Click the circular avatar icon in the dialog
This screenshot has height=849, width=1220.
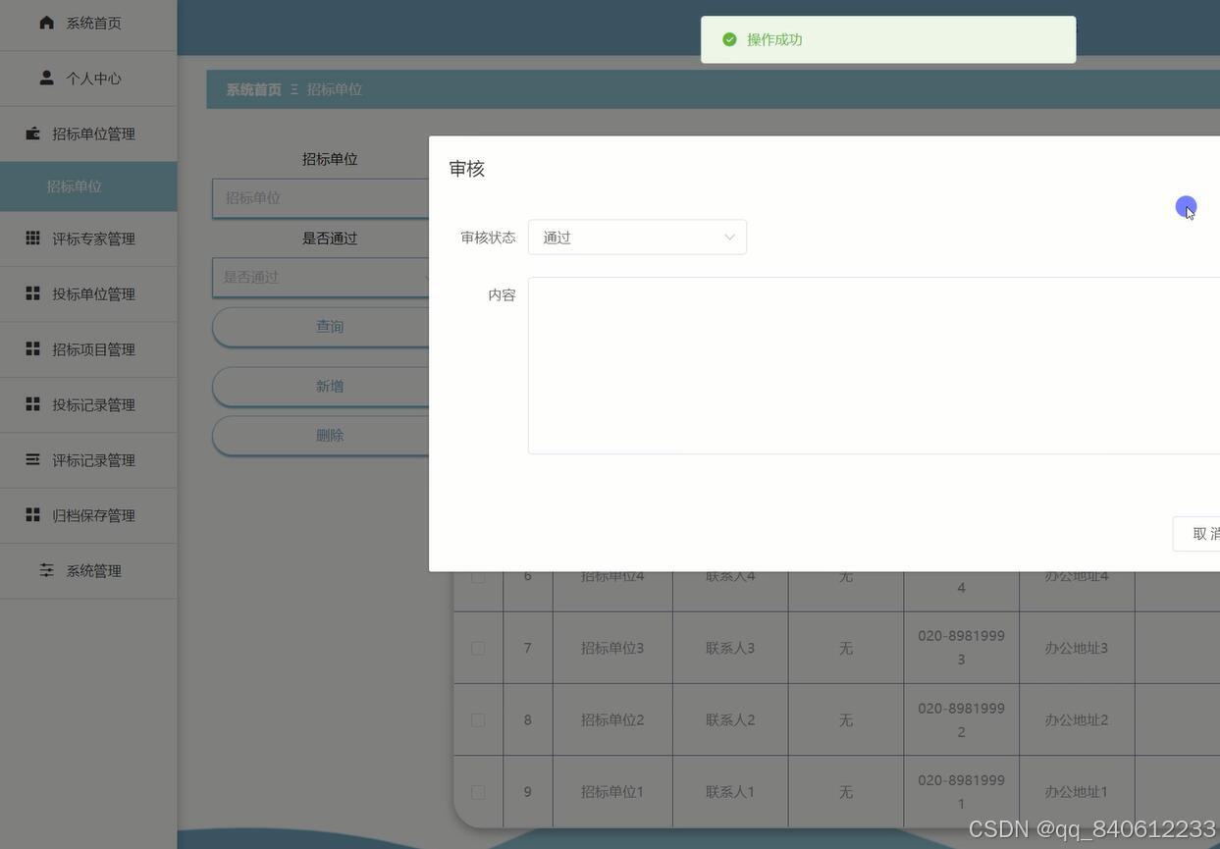[x=1187, y=207]
